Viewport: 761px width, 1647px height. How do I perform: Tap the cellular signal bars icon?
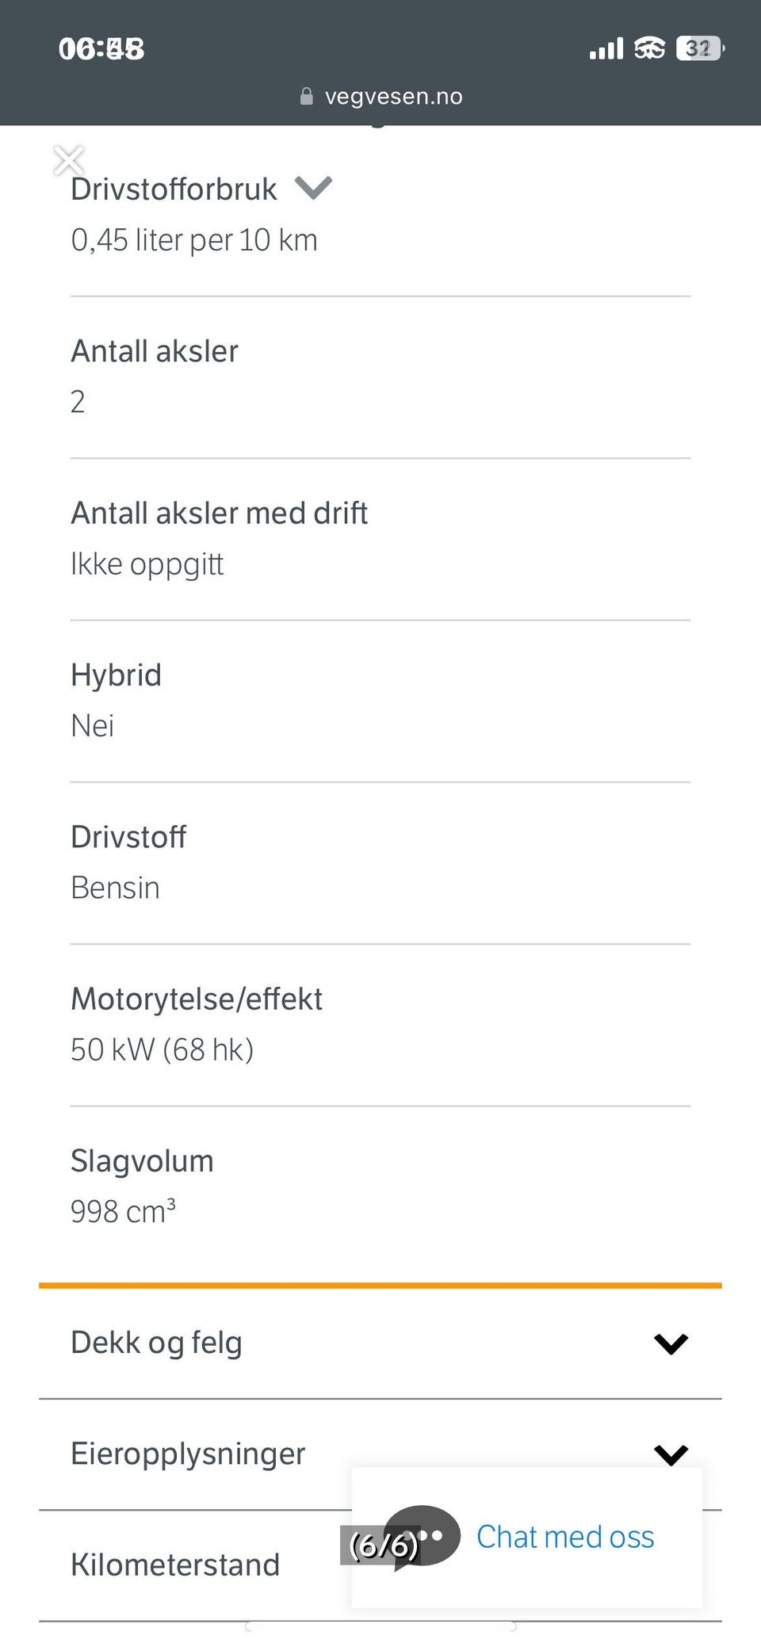coord(606,49)
